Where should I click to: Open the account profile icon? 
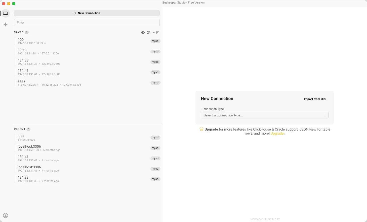[6, 215]
